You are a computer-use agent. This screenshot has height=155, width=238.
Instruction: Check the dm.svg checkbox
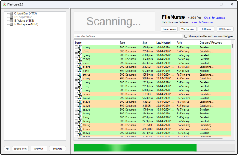(x=76, y=125)
